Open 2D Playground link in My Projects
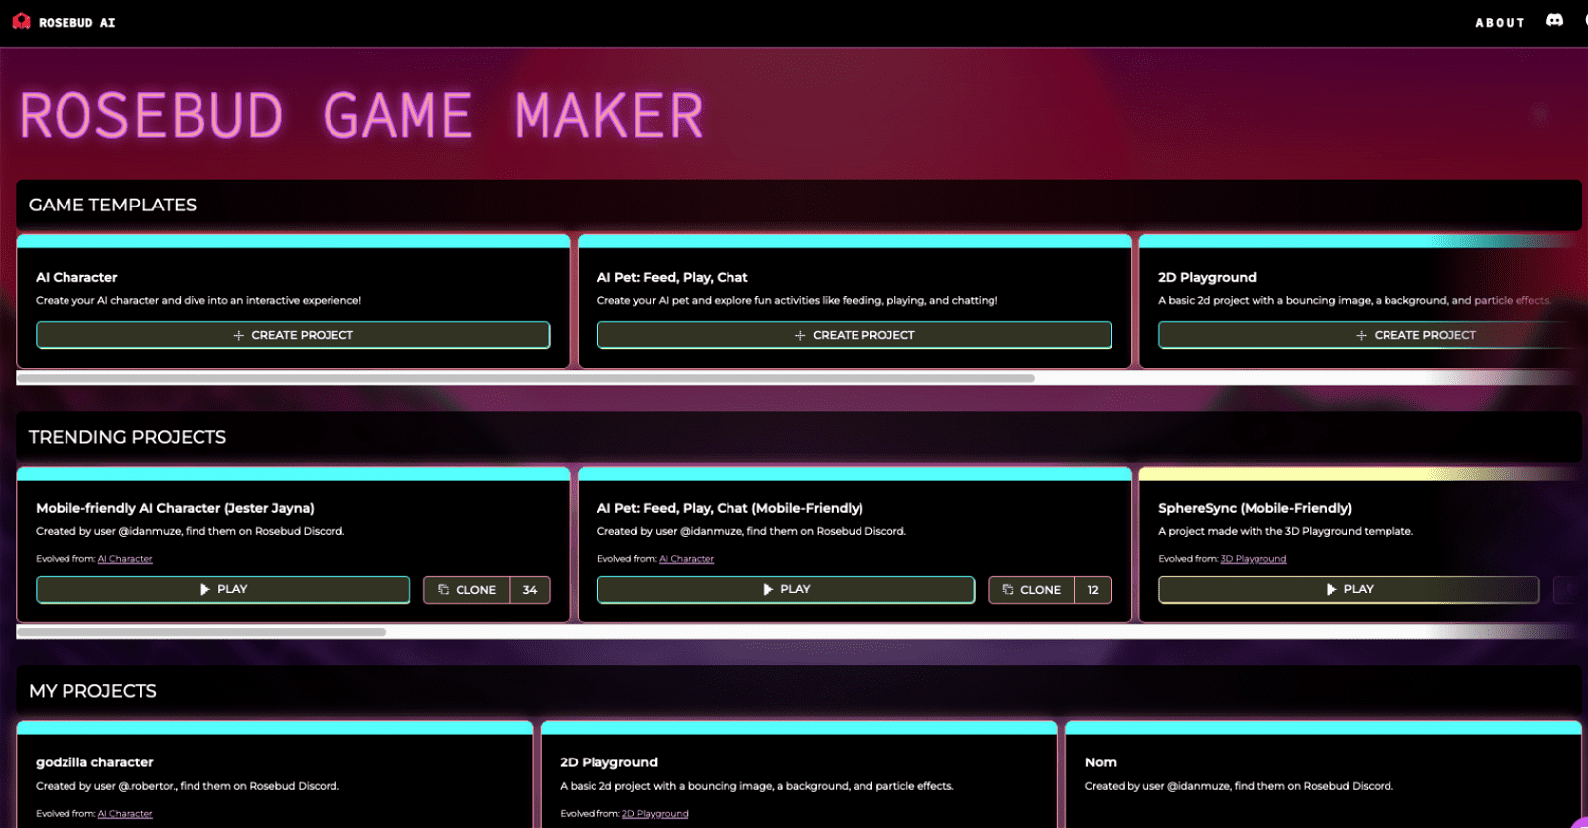 654,814
